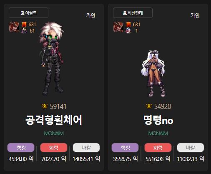Select the 바칼 tab on 명령no card
Screen dimensions: 211x174
coord(191,148)
